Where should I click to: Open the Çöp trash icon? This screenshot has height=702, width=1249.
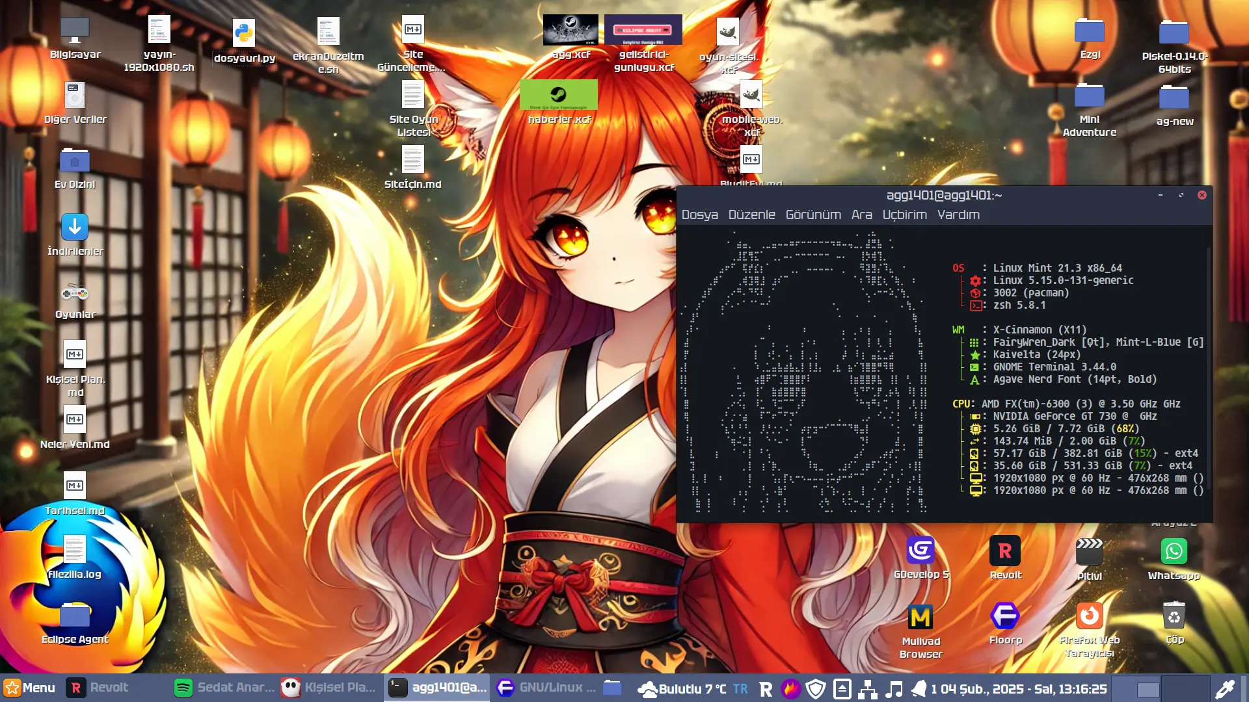[1174, 623]
